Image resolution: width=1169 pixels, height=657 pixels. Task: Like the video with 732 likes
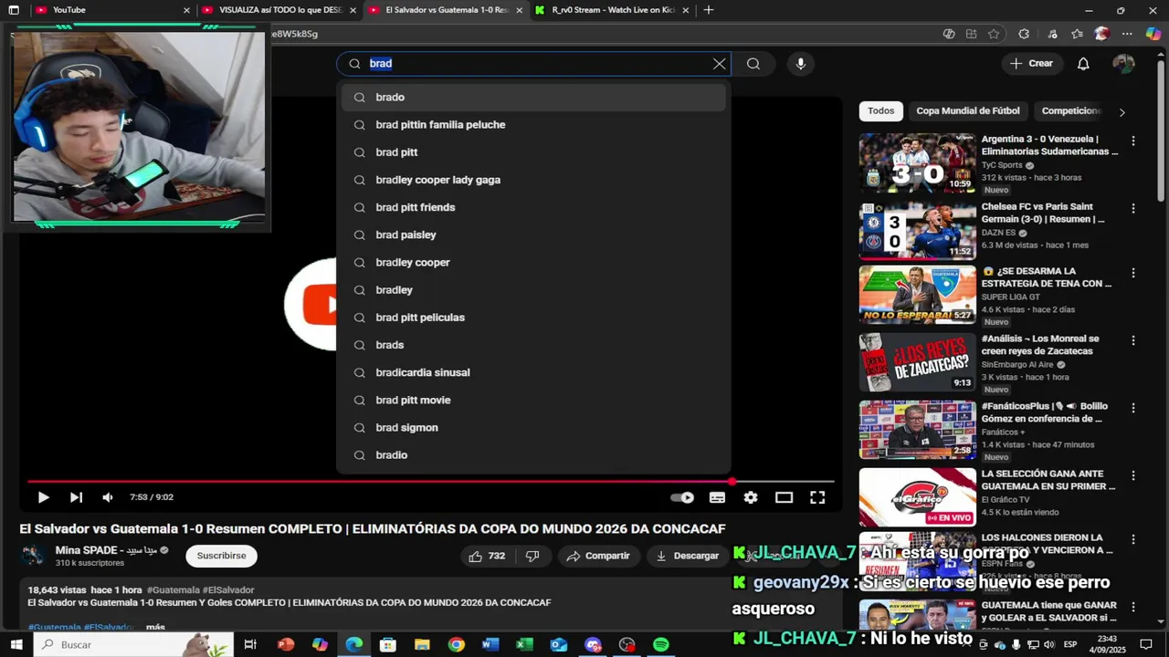[488, 556]
